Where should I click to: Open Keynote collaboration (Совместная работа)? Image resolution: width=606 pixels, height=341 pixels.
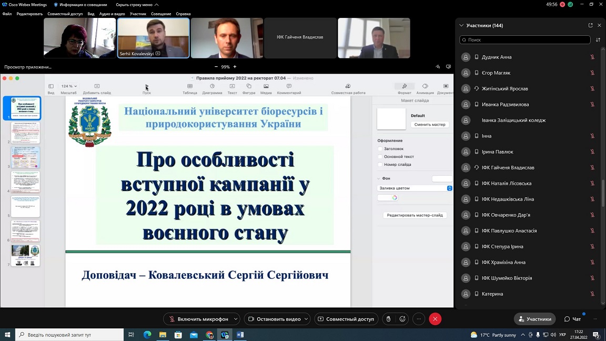click(x=348, y=86)
